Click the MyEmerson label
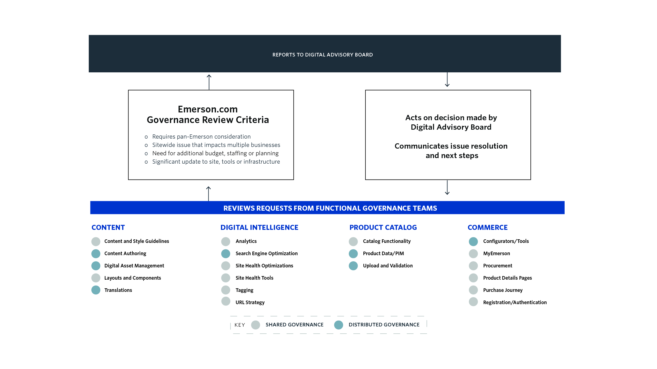The width and height of the screenshot is (657, 369). 496,254
